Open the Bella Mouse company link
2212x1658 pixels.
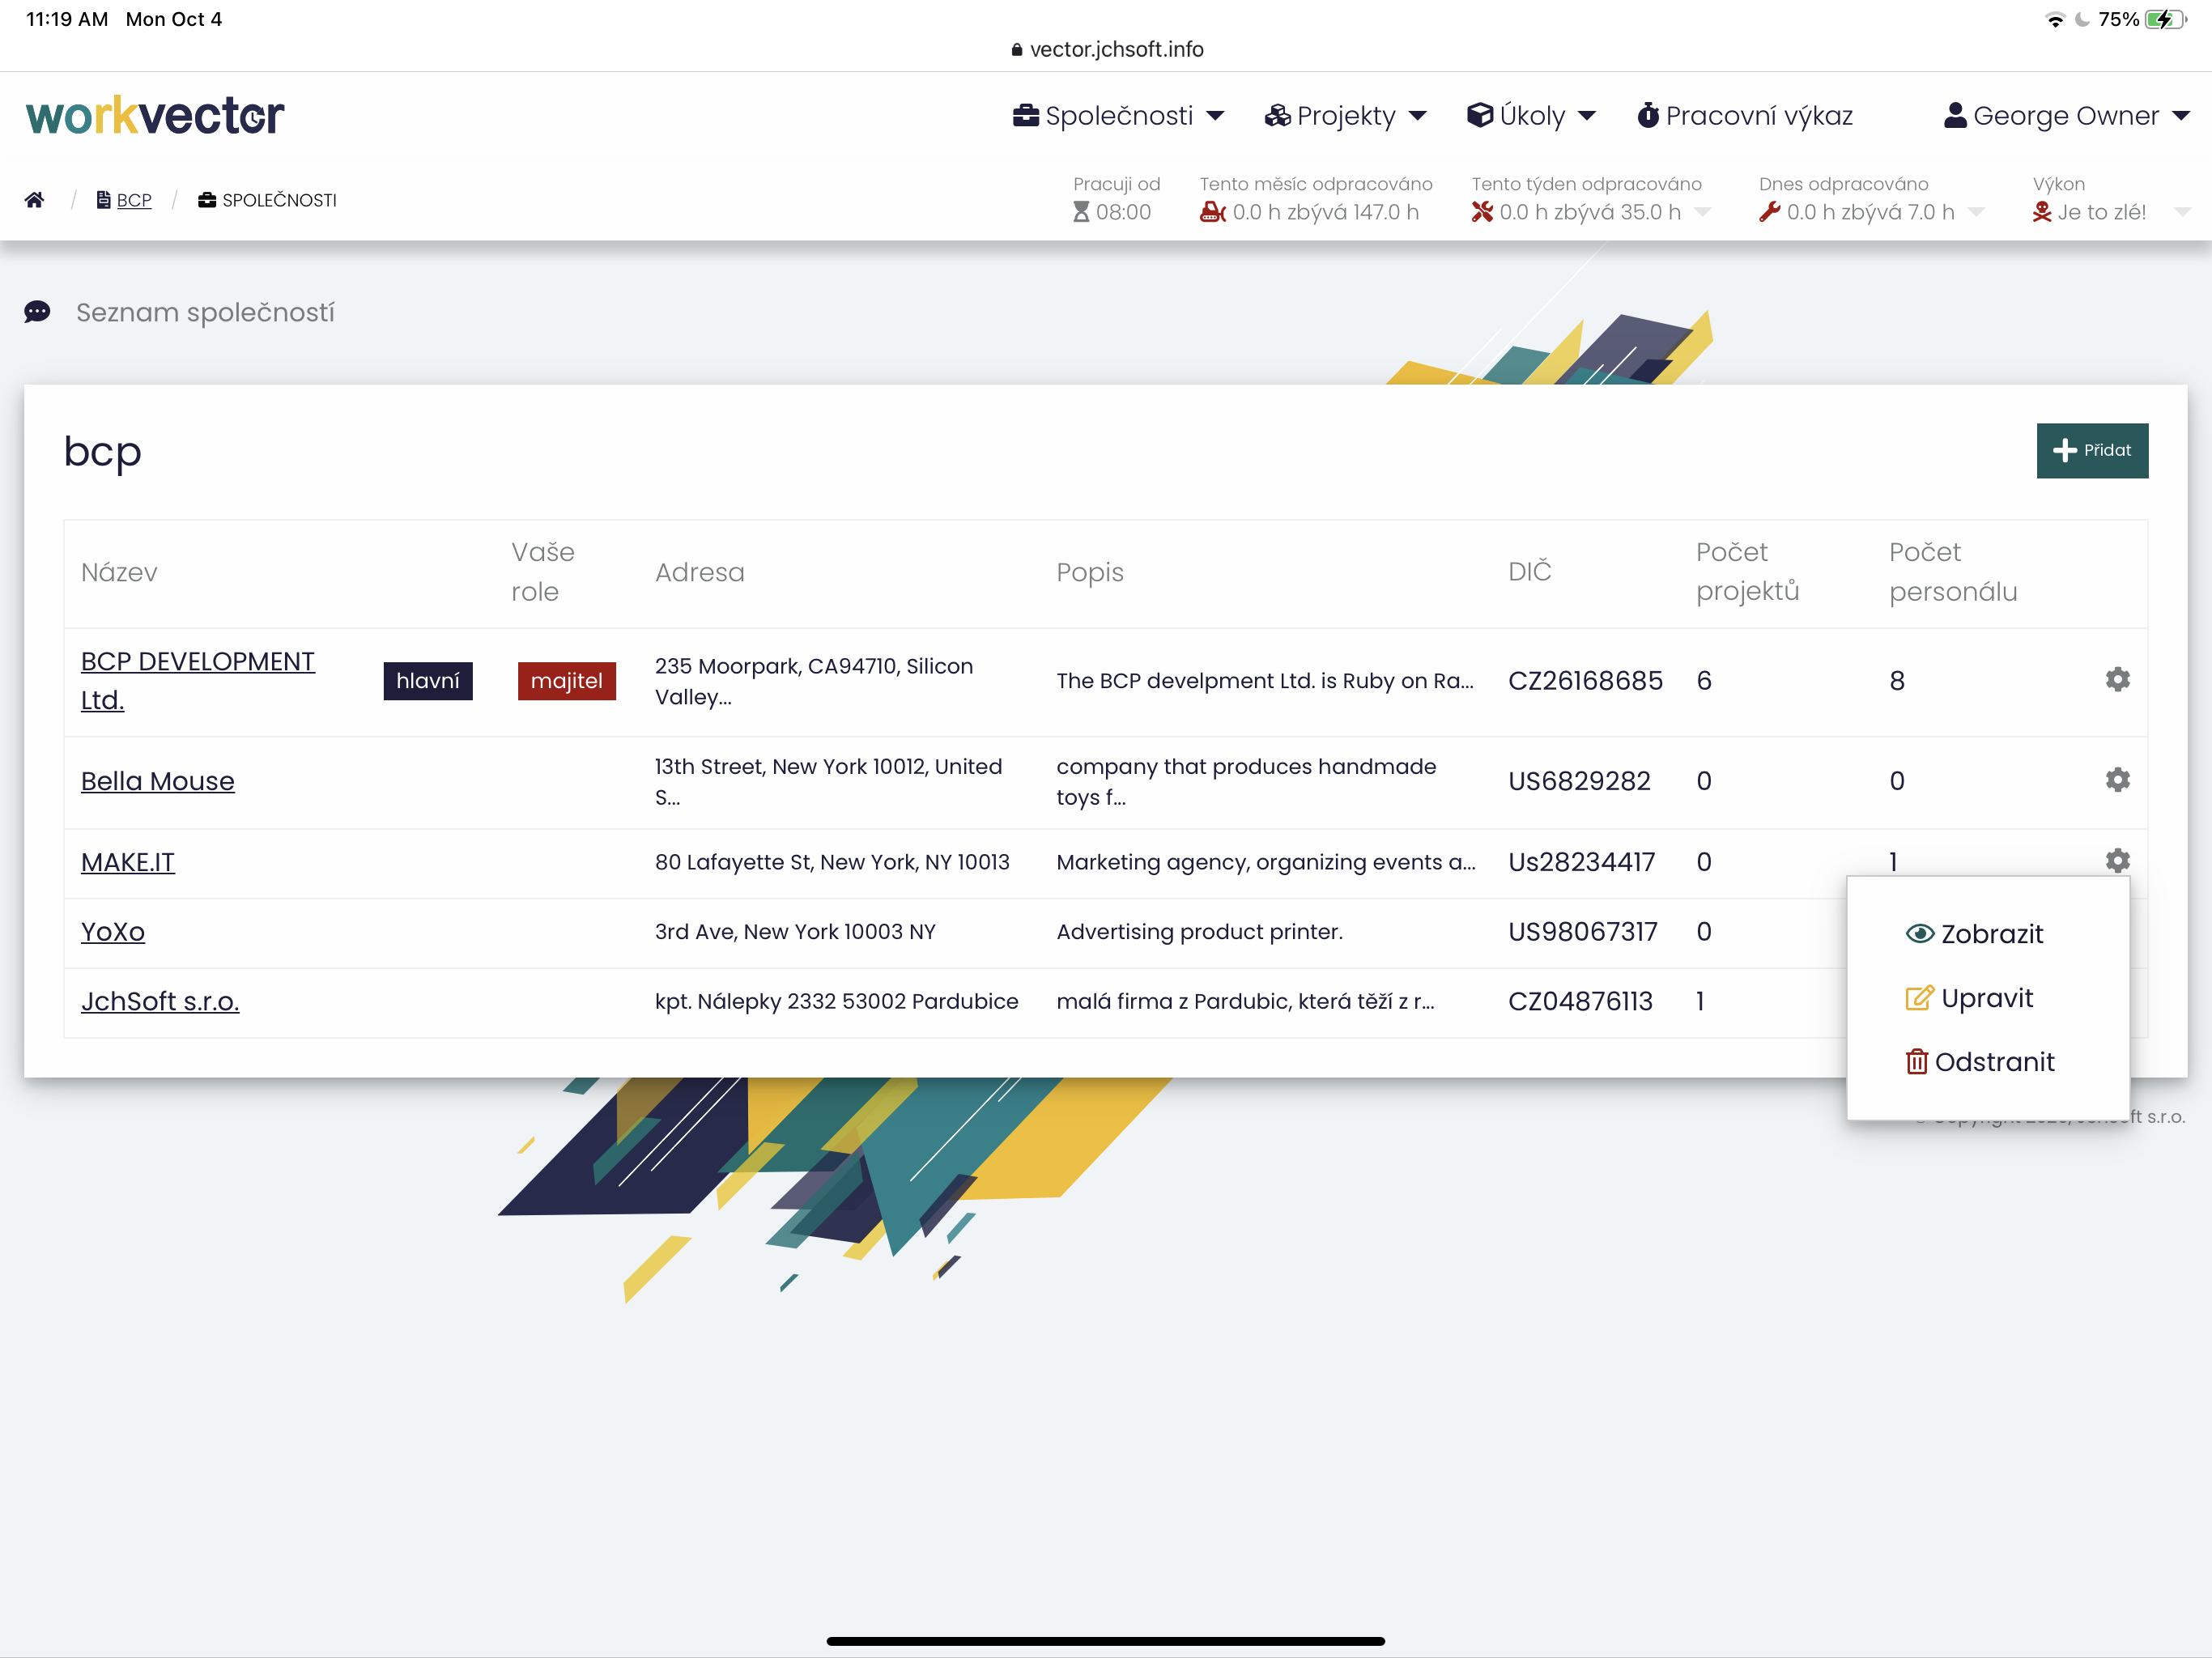click(157, 781)
